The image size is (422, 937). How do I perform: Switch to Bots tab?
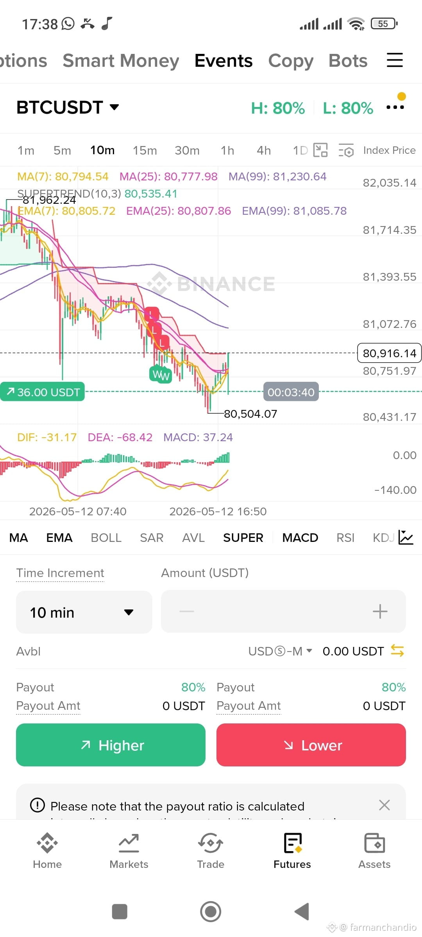click(348, 61)
